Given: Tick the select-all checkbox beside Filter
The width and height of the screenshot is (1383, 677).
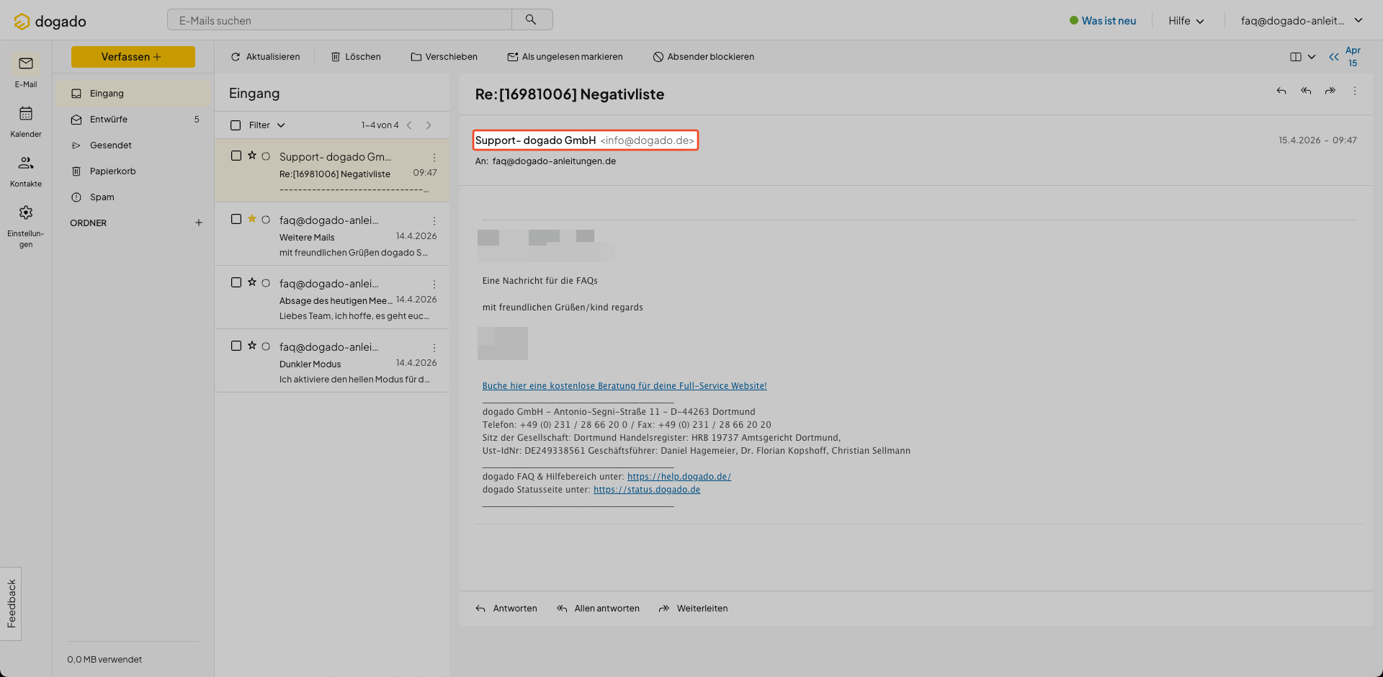Looking at the screenshot, I should (x=236, y=125).
